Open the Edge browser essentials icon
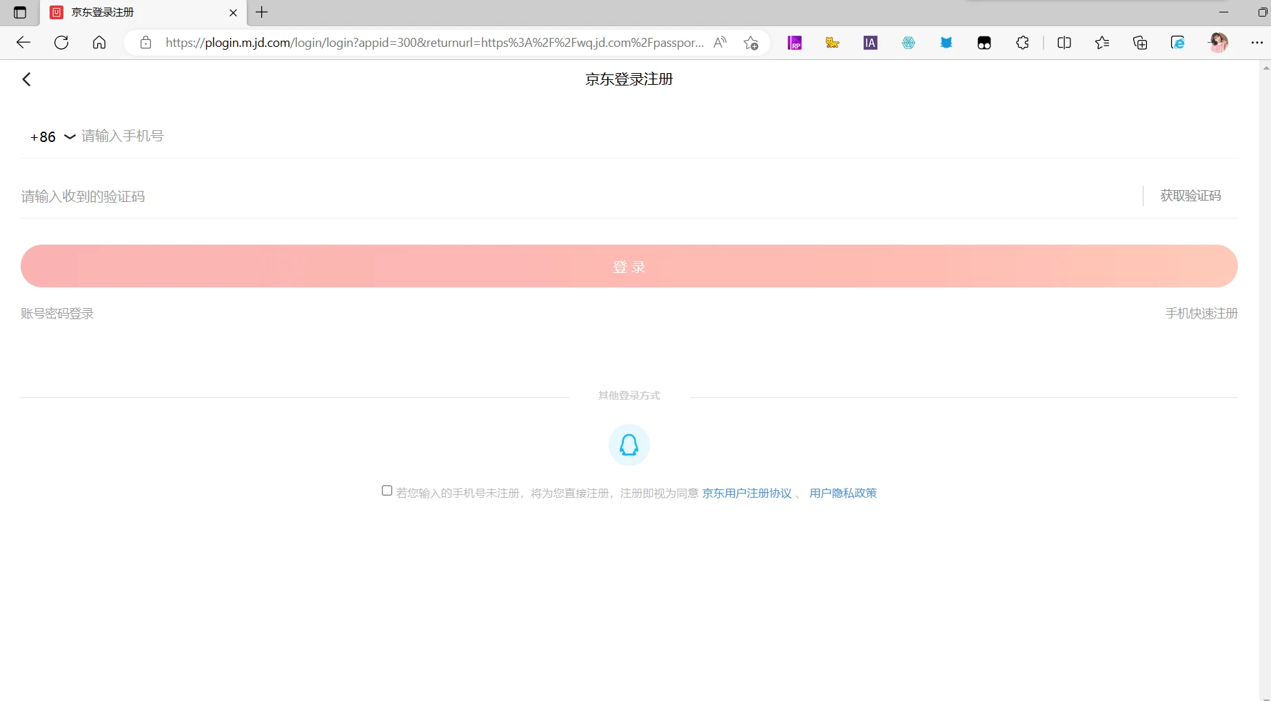Screen dimensions: 1271x701 pyautogui.click(x=1178, y=43)
